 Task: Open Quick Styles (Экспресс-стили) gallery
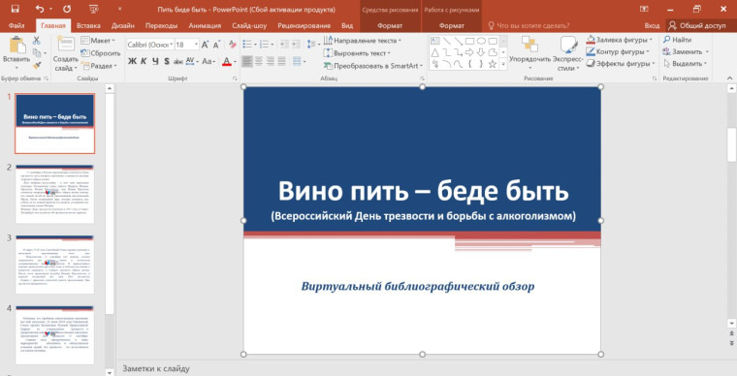pyautogui.click(x=568, y=53)
